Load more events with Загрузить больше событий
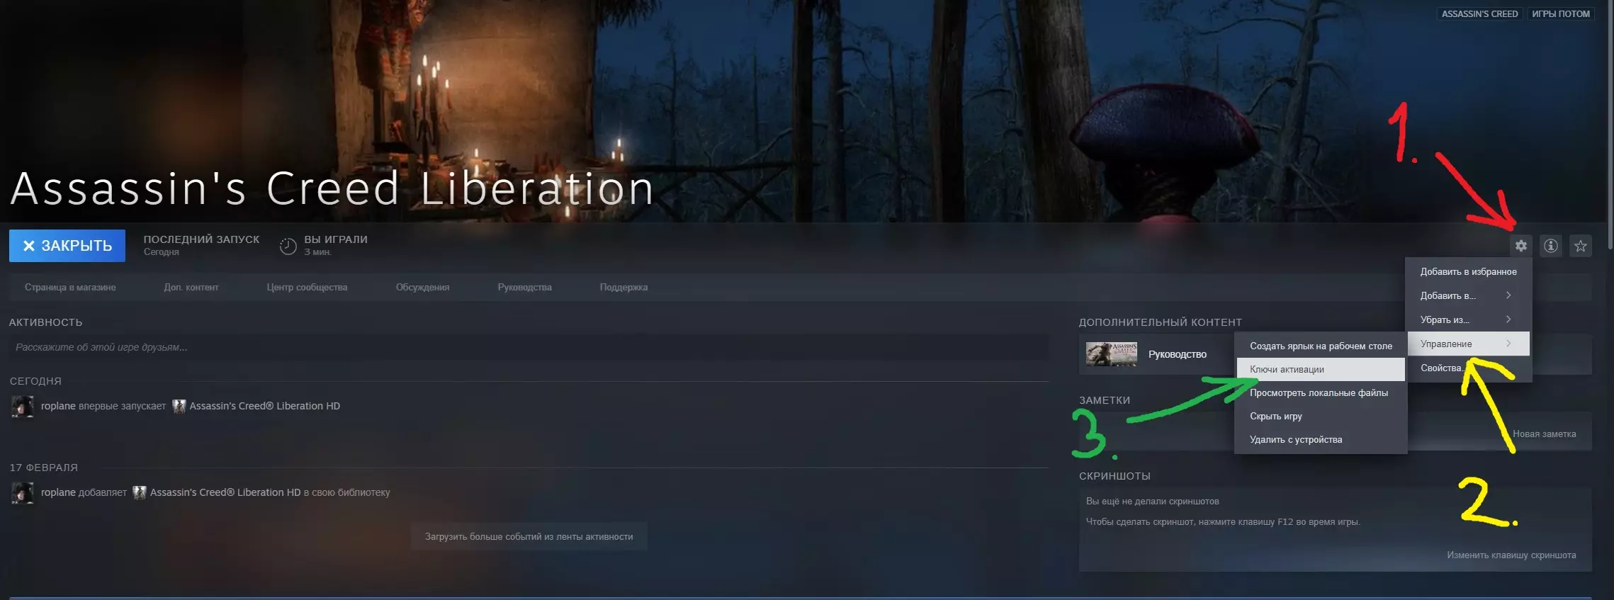1614x600 pixels. pyautogui.click(x=529, y=537)
